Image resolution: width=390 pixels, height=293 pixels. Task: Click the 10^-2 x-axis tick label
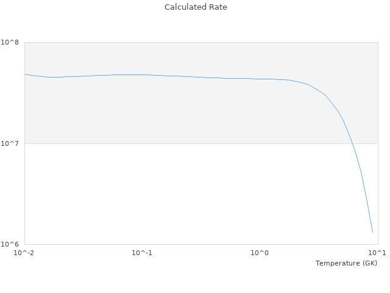(24, 253)
